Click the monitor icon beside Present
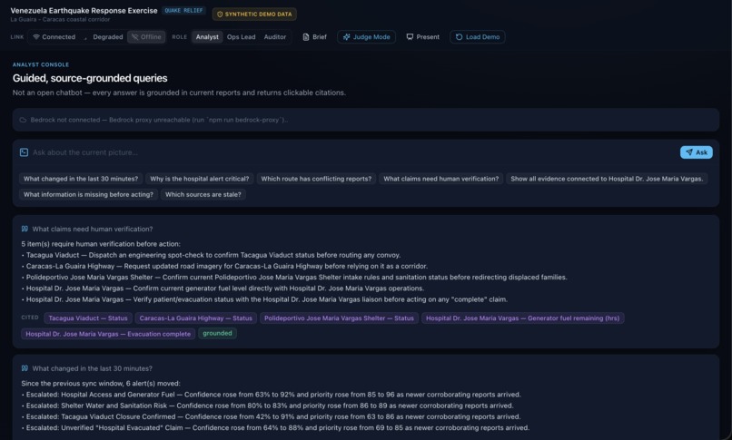Viewport: 732px width, 440px height. tap(410, 36)
